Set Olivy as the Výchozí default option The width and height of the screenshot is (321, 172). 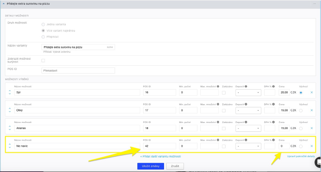coord(301,111)
